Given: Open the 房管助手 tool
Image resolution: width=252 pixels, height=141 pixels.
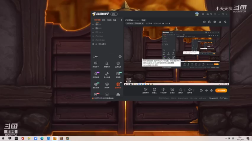Looking at the screenshot, I should (x=107, y=65).
